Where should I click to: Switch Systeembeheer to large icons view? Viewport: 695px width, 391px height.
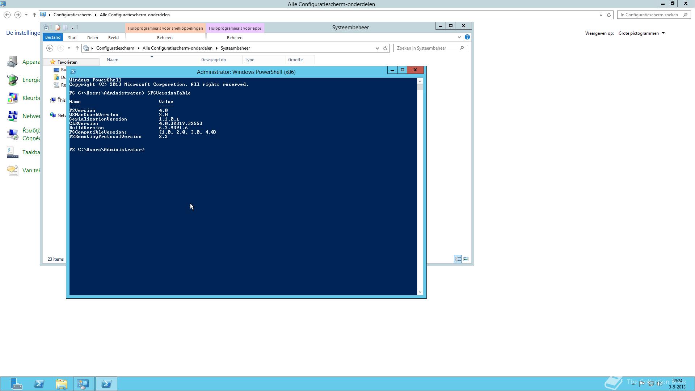[x=466, y=259]
